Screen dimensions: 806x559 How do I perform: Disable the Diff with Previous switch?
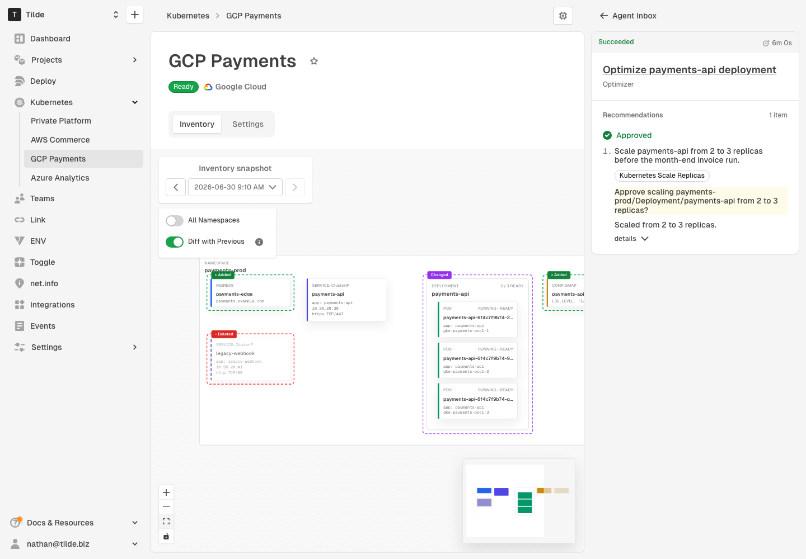(x=175, y=242)
